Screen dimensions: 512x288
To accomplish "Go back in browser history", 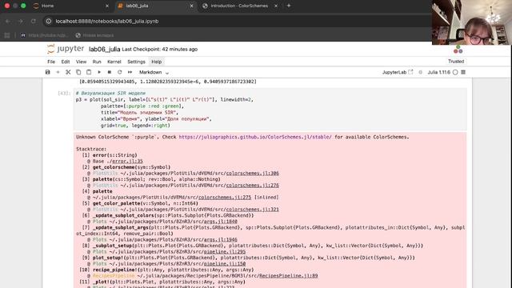I will coord(8,22).
